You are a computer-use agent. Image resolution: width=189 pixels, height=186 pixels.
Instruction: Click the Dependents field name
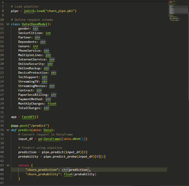[x=27, y=42]
